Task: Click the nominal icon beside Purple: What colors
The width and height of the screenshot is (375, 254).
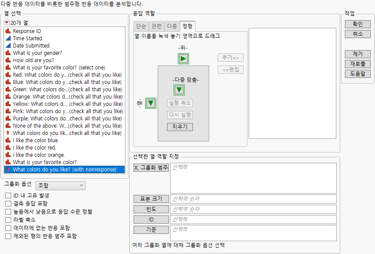Action: [x=8, y=118]
